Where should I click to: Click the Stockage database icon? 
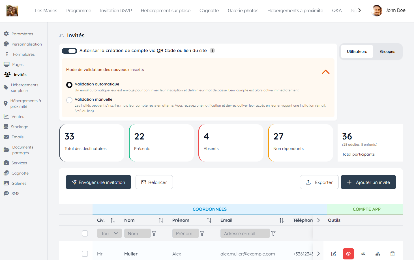coord(6,126)
